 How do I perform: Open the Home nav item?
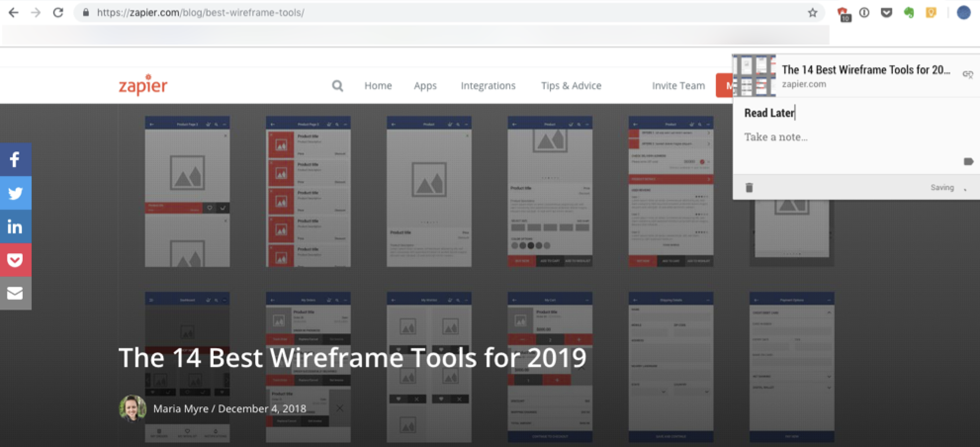(378, 86)
